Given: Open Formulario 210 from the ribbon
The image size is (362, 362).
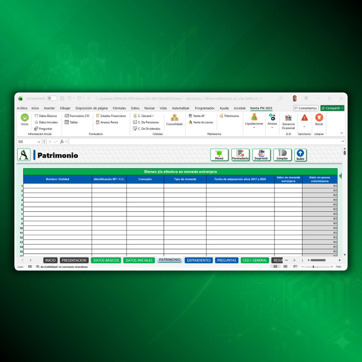Looking at the screenshot, I should click(77, 116).
